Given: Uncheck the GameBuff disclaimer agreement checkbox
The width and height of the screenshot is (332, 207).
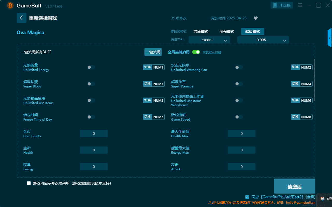Looking at the screenshot, I should click(247, 197).
